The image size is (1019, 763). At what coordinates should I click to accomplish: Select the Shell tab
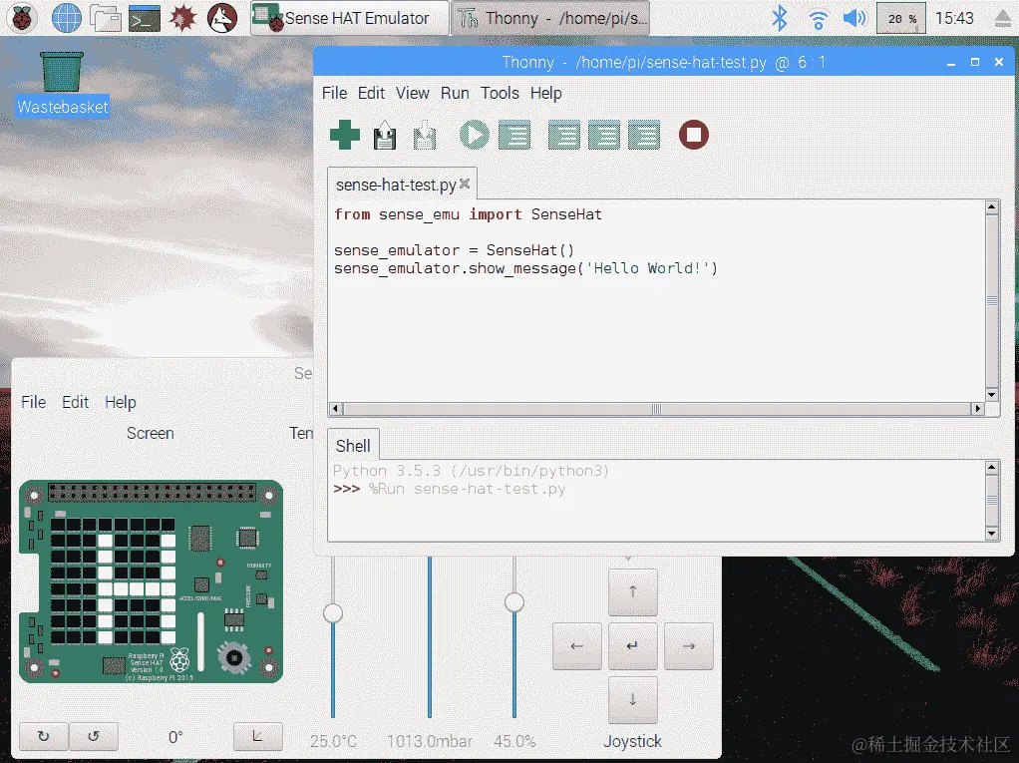[353, 446]
